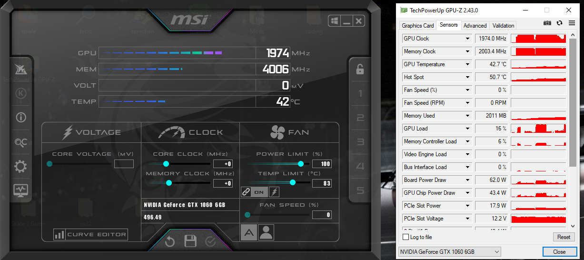Click the GPU-Z refresh icon
The image size is (584, 260).
point(559,23)
